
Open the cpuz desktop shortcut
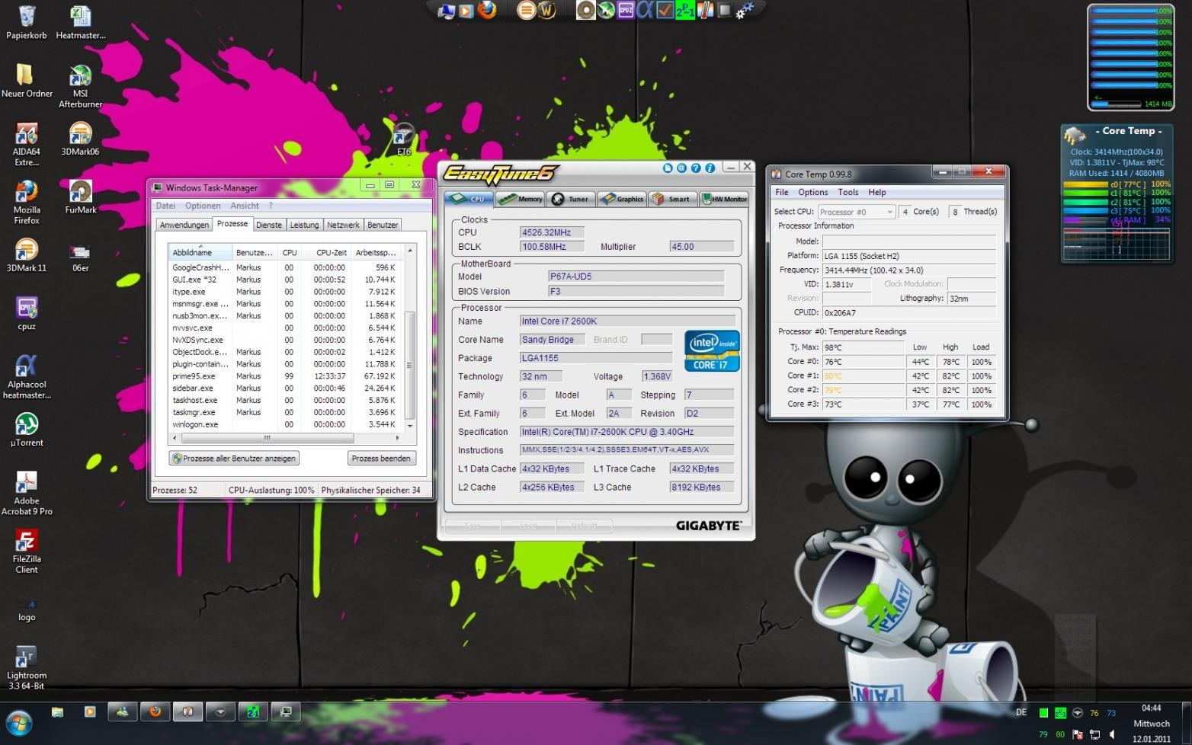pyautogui.click(x=27, y=313)
